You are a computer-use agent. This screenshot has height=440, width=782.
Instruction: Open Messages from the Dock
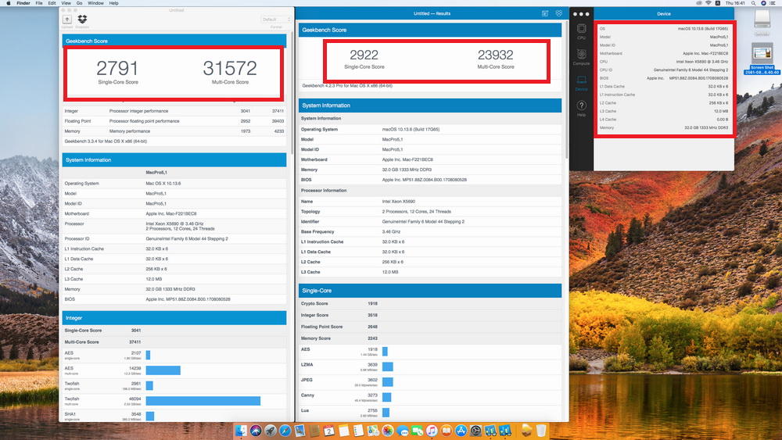(403, 431)
